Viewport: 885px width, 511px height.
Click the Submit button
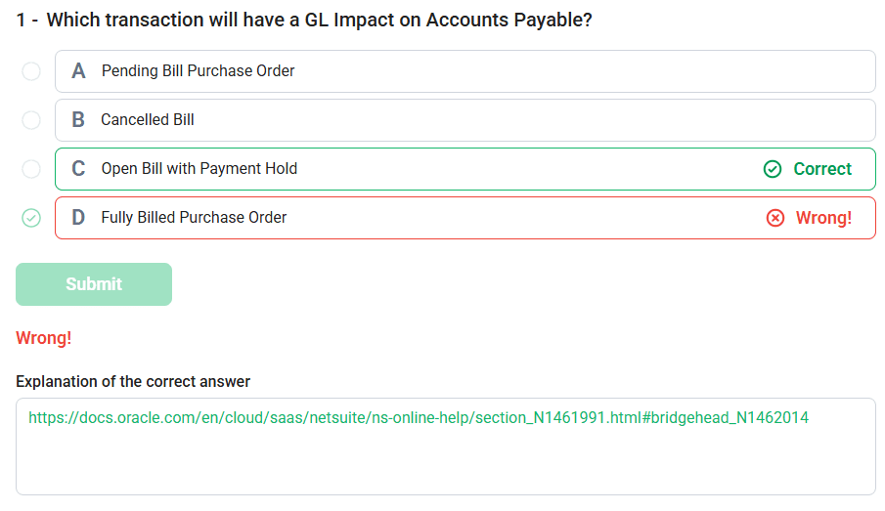[x=94, y=284]
